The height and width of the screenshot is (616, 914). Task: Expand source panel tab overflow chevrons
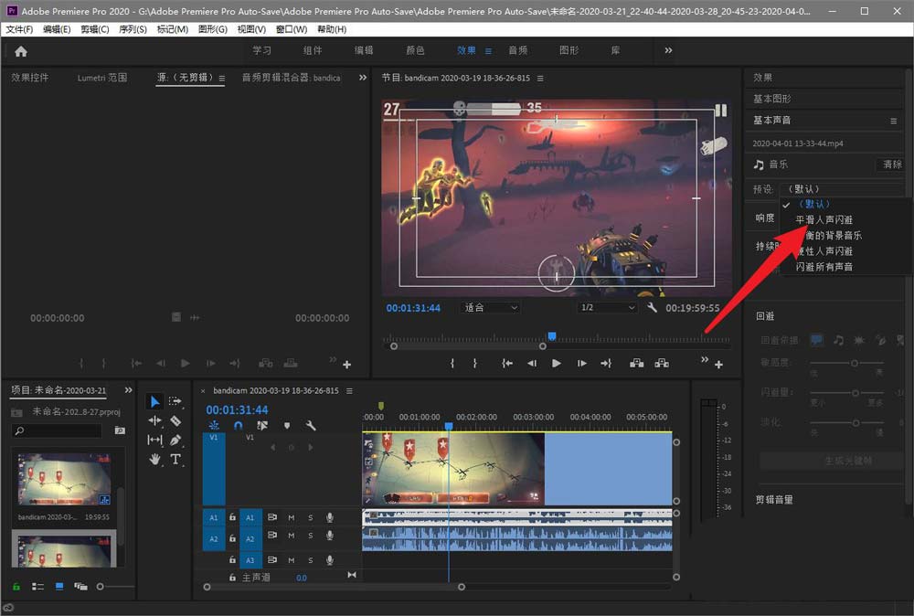(x=363, y=78)
